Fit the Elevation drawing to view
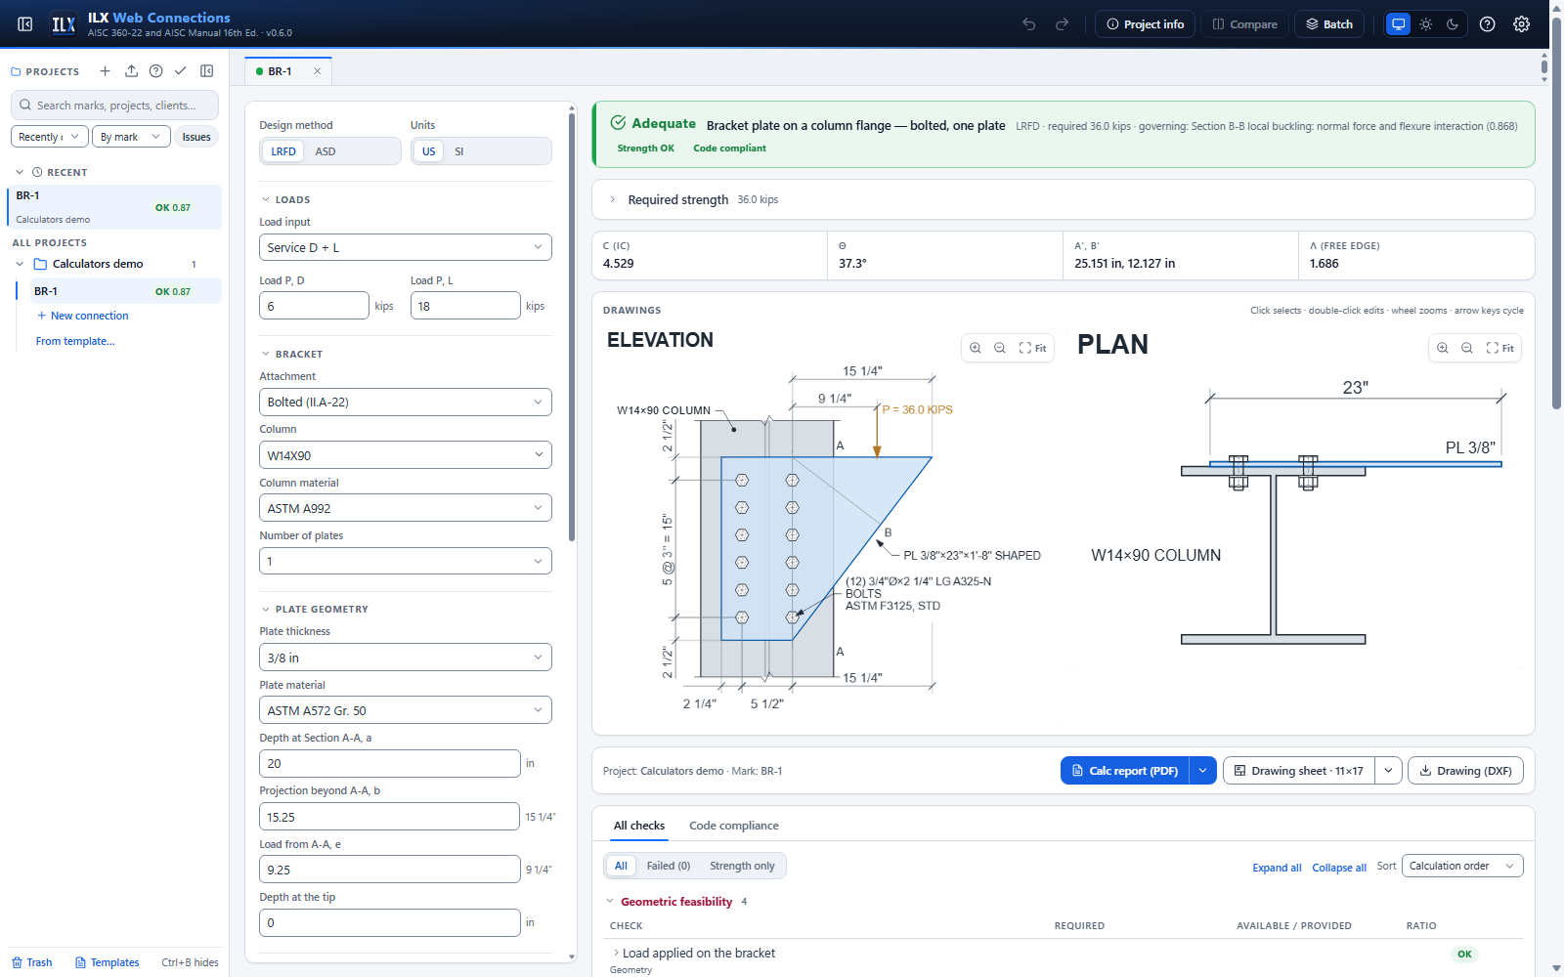This screenshot has height=977, width=1564. [1033, 348]
